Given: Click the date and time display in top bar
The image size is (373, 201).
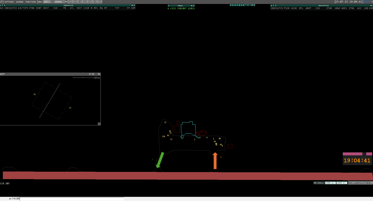Looking at the screenshot, I should point(349,2).
